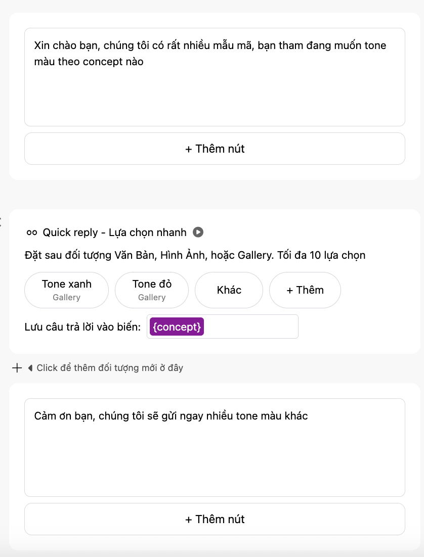Open the "Tone đỏ" quick reply option
This screenshot has height=557, width=424.
tap(152, 290)
